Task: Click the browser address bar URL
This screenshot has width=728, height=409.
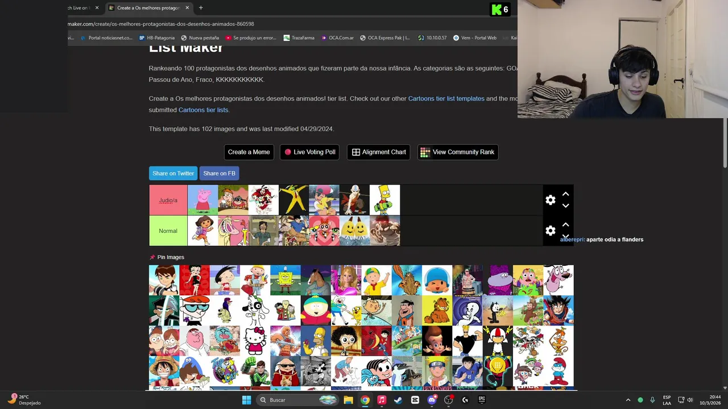Action: tap(161, 24)
